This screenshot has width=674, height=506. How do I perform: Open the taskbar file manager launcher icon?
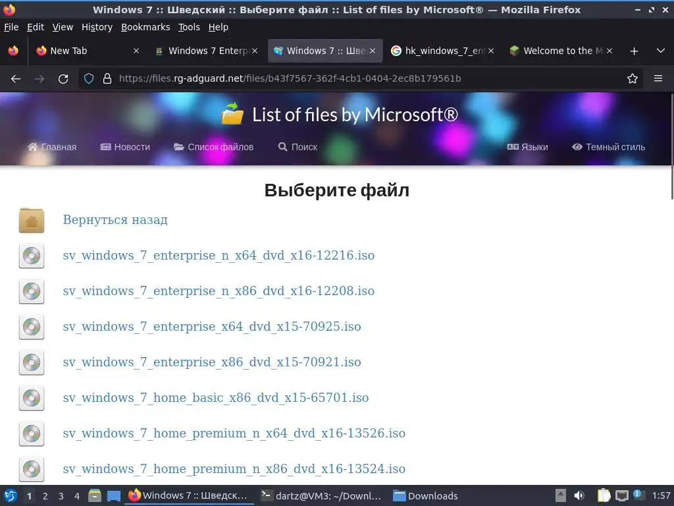point(95,496)
